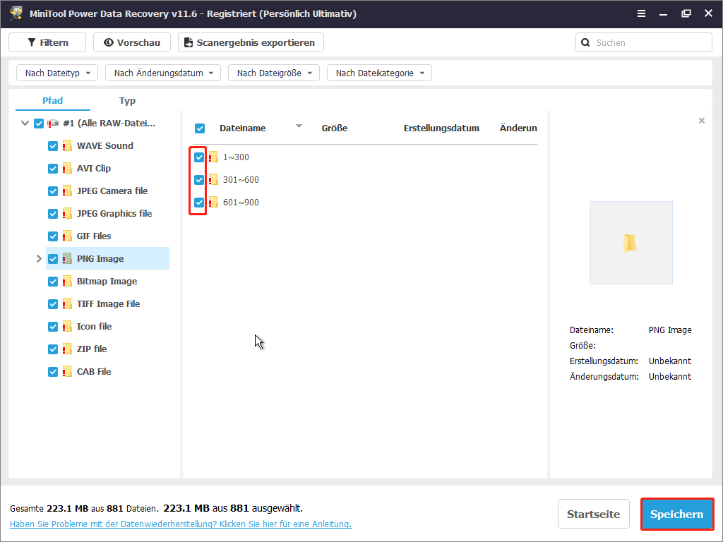
Task: Click the TIFF Image File folder icon
Action: (x=67, y=303)
